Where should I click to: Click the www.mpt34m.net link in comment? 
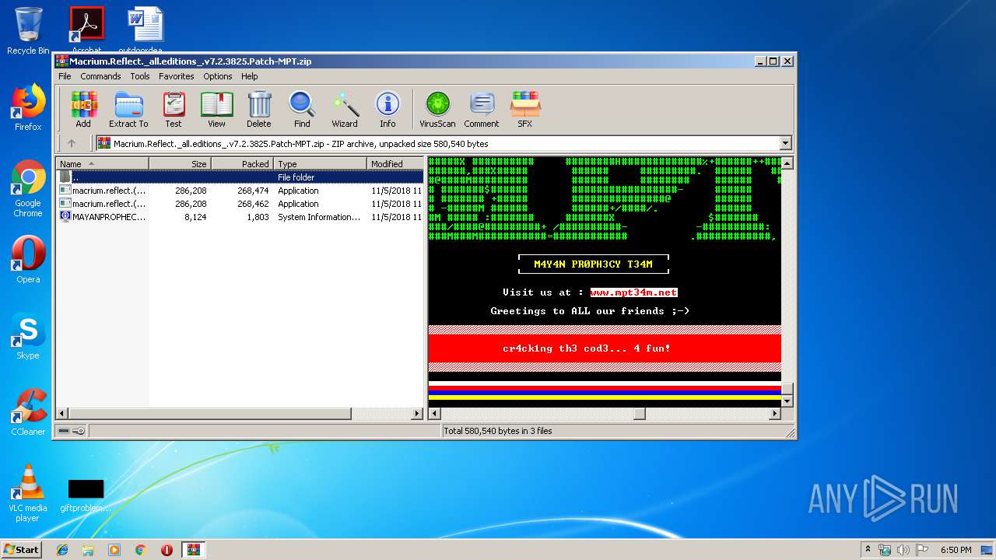coord(633,292)
